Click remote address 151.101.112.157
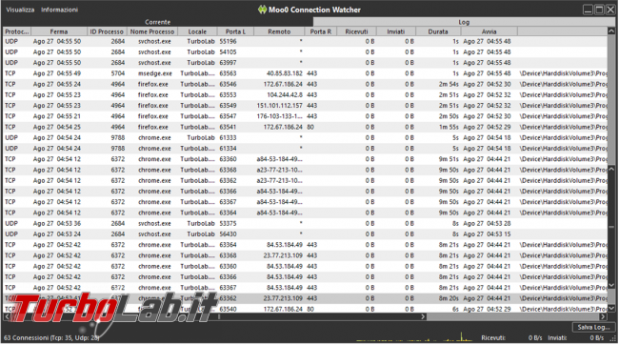 (279, 106)
